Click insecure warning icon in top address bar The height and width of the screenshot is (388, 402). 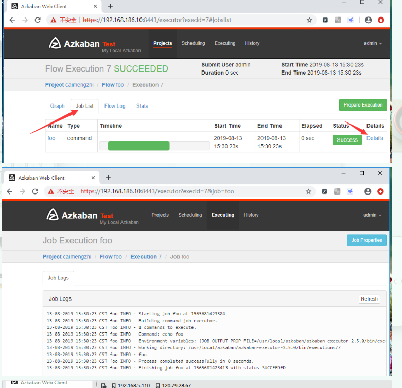point(54,20)
